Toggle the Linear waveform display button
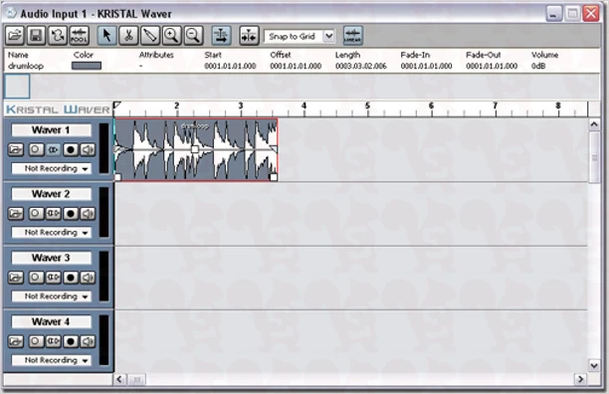The width and height of the screenshot is (609, 394). (352, 36)
